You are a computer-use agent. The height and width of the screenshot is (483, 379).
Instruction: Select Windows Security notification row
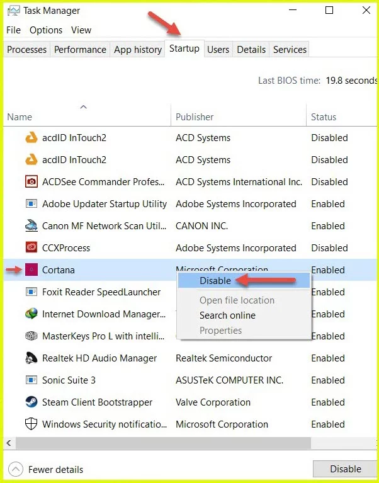[x=190, y=424]
